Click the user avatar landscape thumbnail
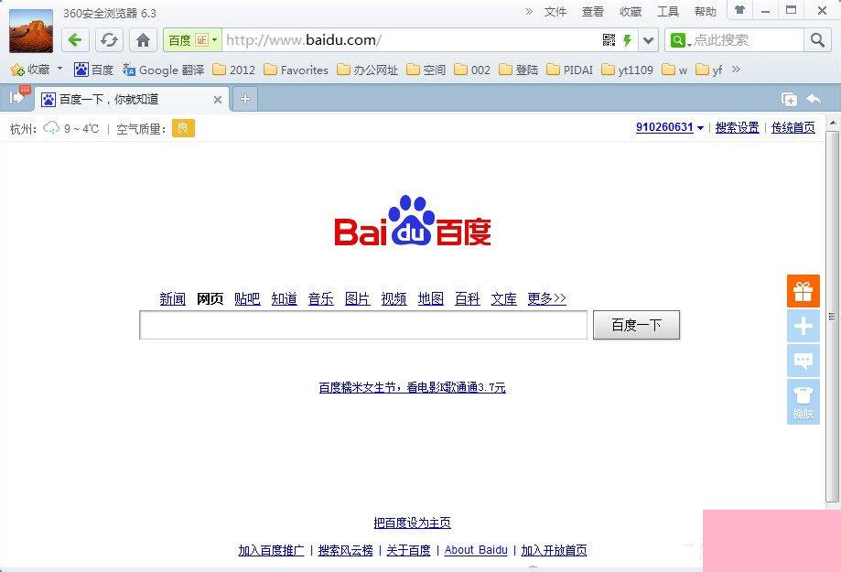The height and width of the screenshot is (572, 841). point(31,30)
